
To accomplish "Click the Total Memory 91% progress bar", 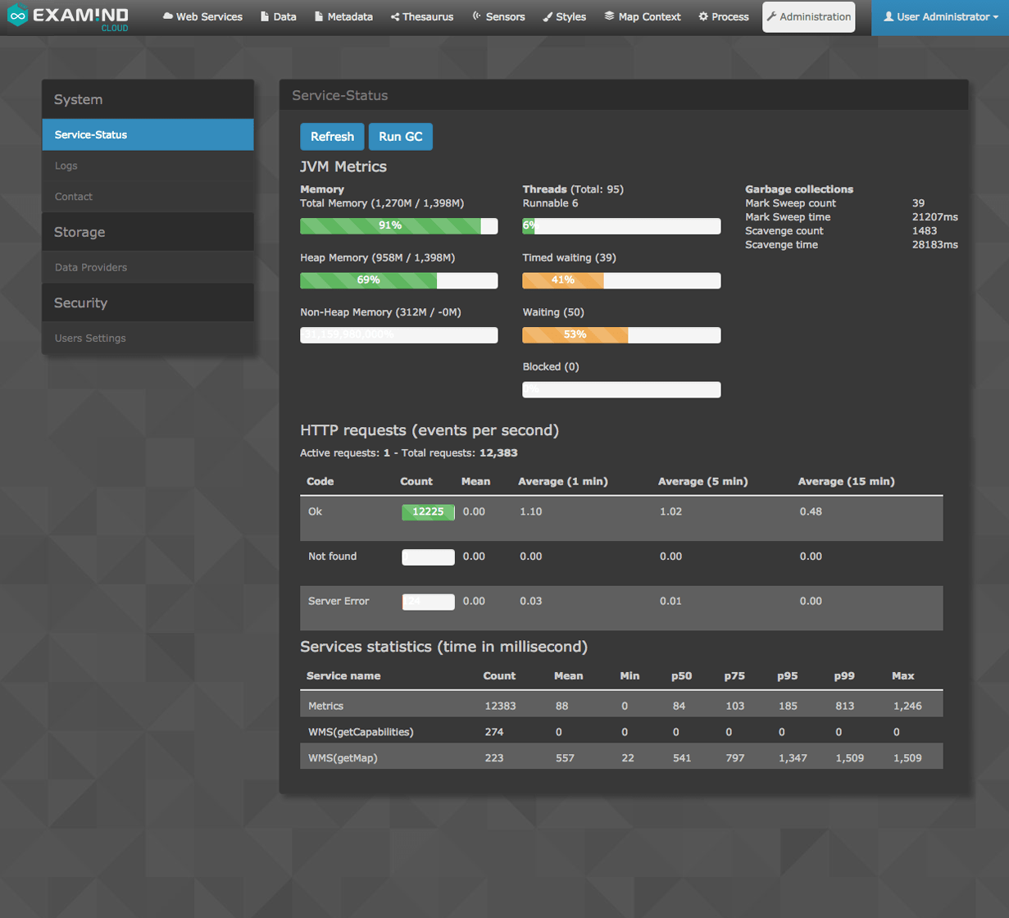I will [398, 225].
